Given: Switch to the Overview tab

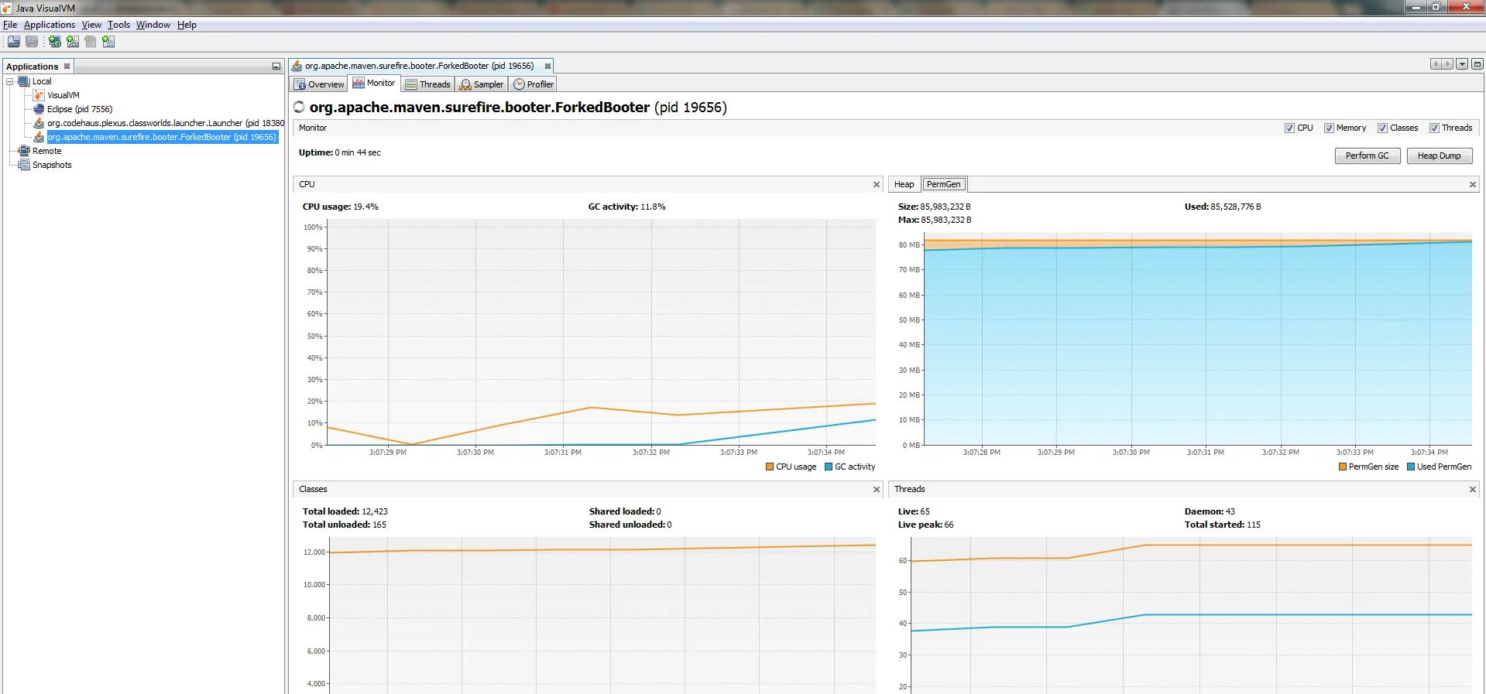Looking at the screenshot, I should [x=319, y=84].
